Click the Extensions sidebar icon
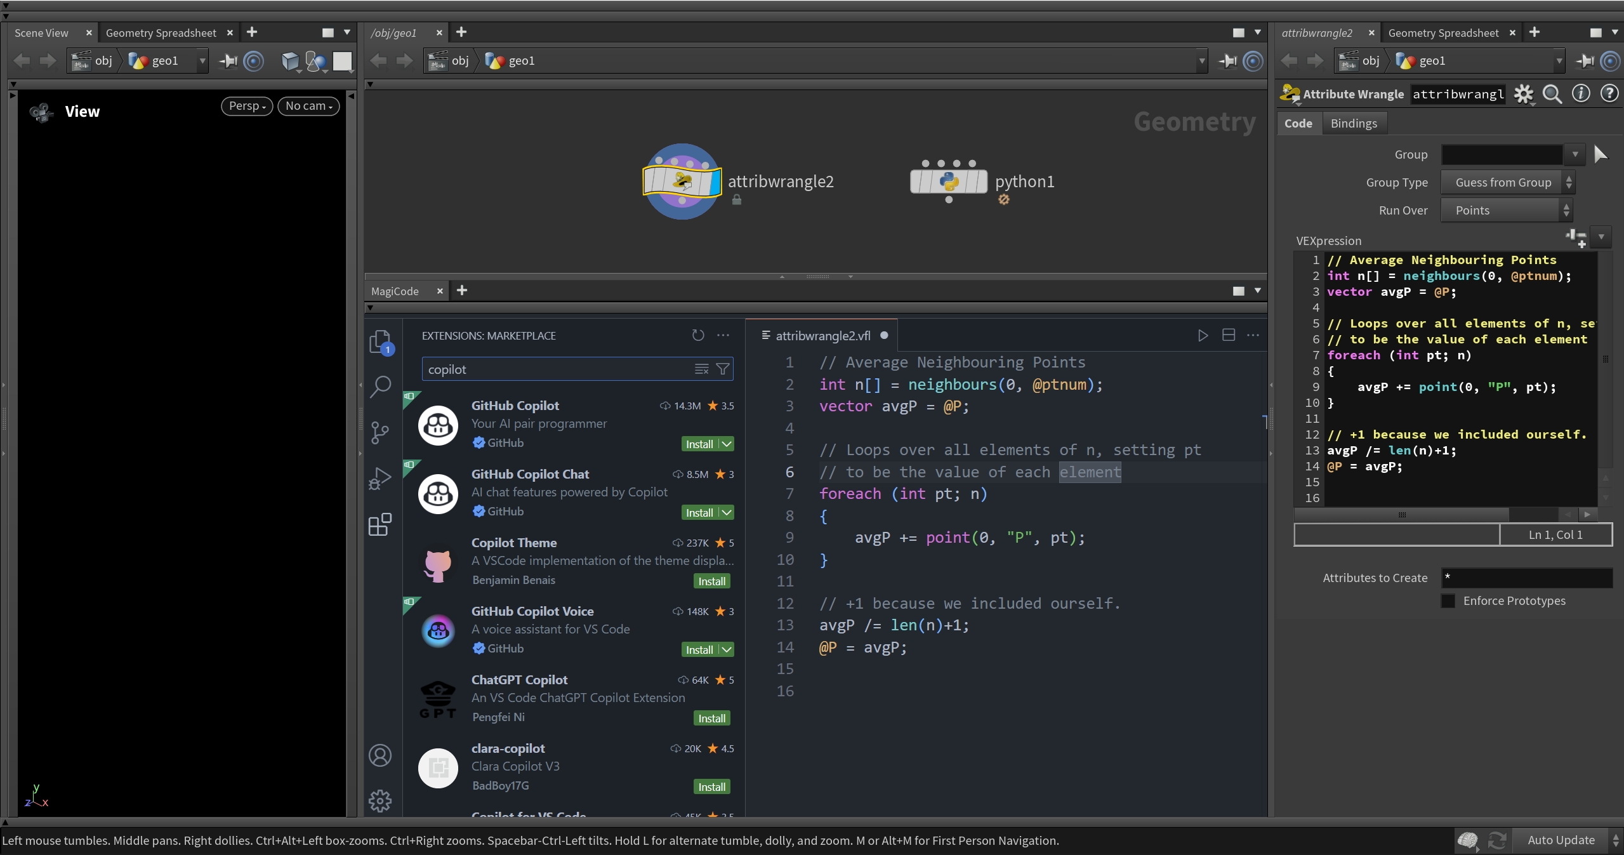 tap(380, 524)
